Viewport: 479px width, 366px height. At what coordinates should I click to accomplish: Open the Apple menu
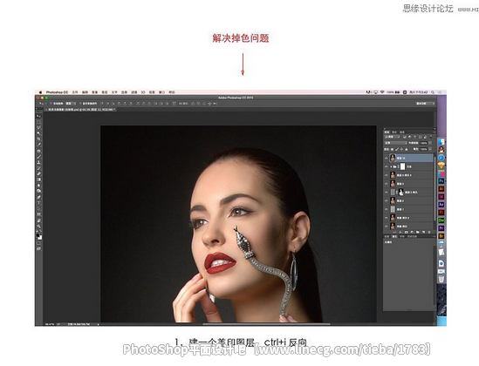40,92
